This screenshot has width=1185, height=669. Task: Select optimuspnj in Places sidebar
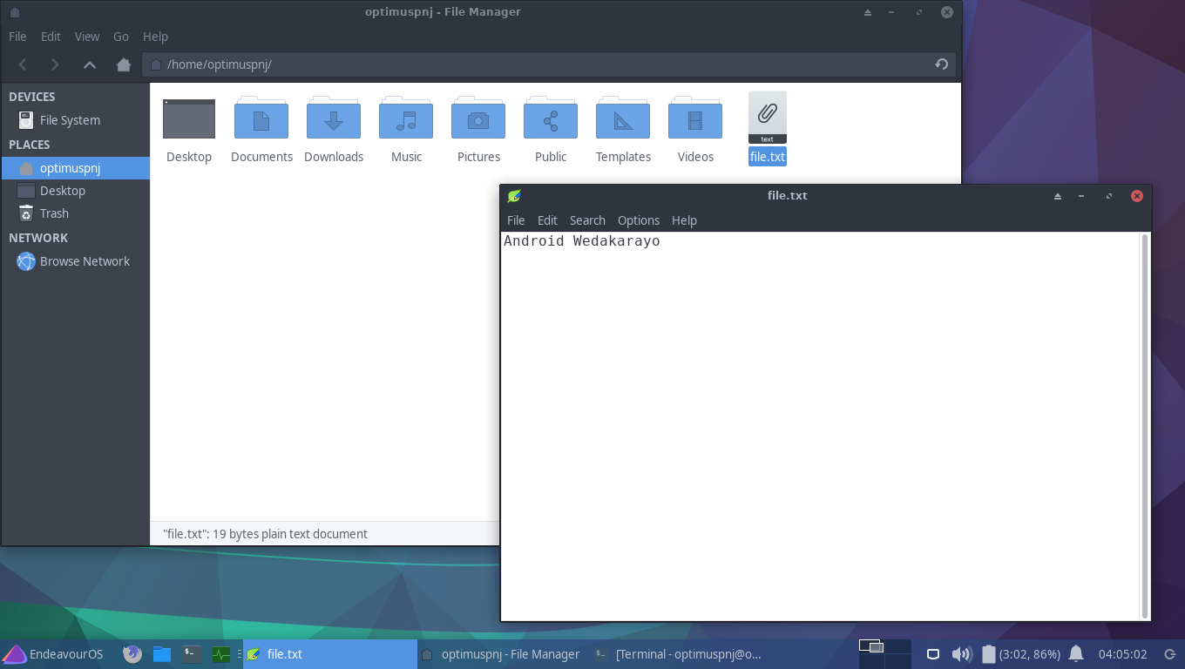point(76,168)
